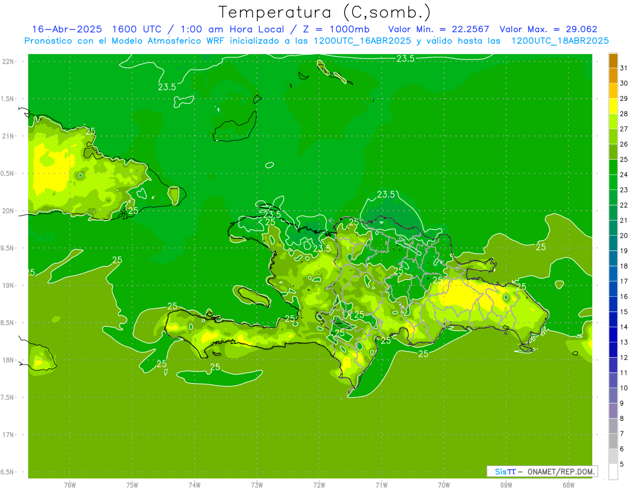
Task: Click the 75W longitude axis label
Action: [132, 485]
